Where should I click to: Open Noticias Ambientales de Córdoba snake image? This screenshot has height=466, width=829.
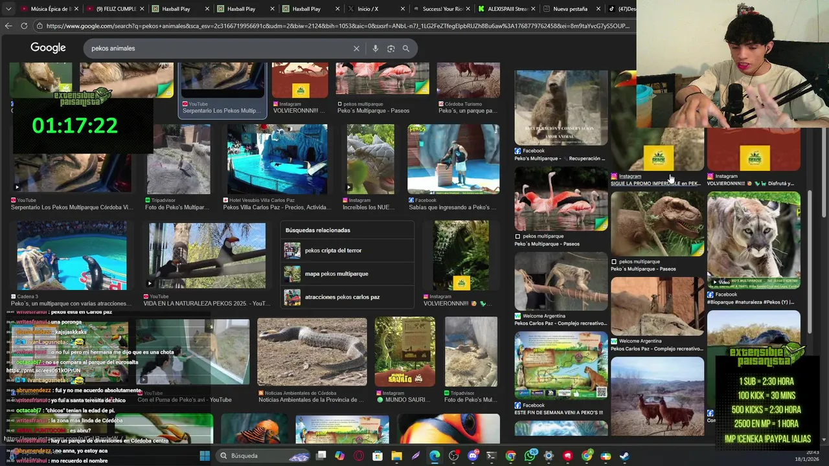(x=312, y=351)
